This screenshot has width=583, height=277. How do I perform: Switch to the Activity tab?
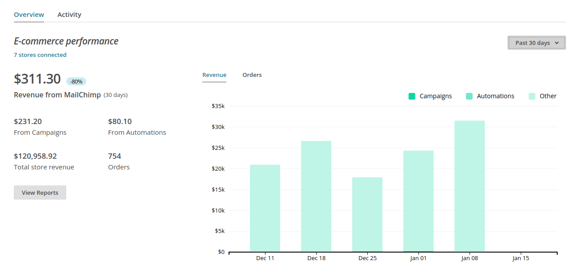pyautogui.click(x=69, y=15)
